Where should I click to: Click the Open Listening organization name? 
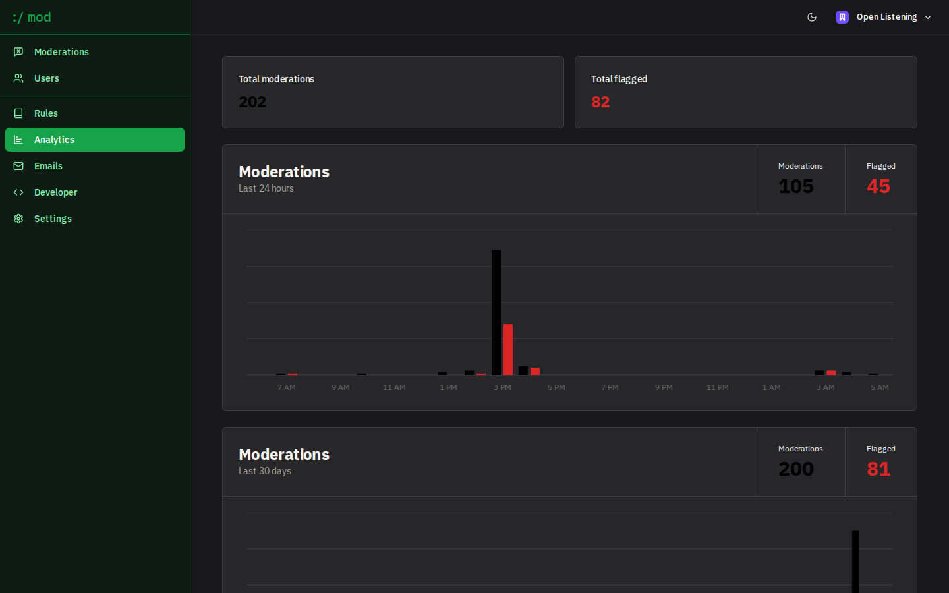coord(886,17)
